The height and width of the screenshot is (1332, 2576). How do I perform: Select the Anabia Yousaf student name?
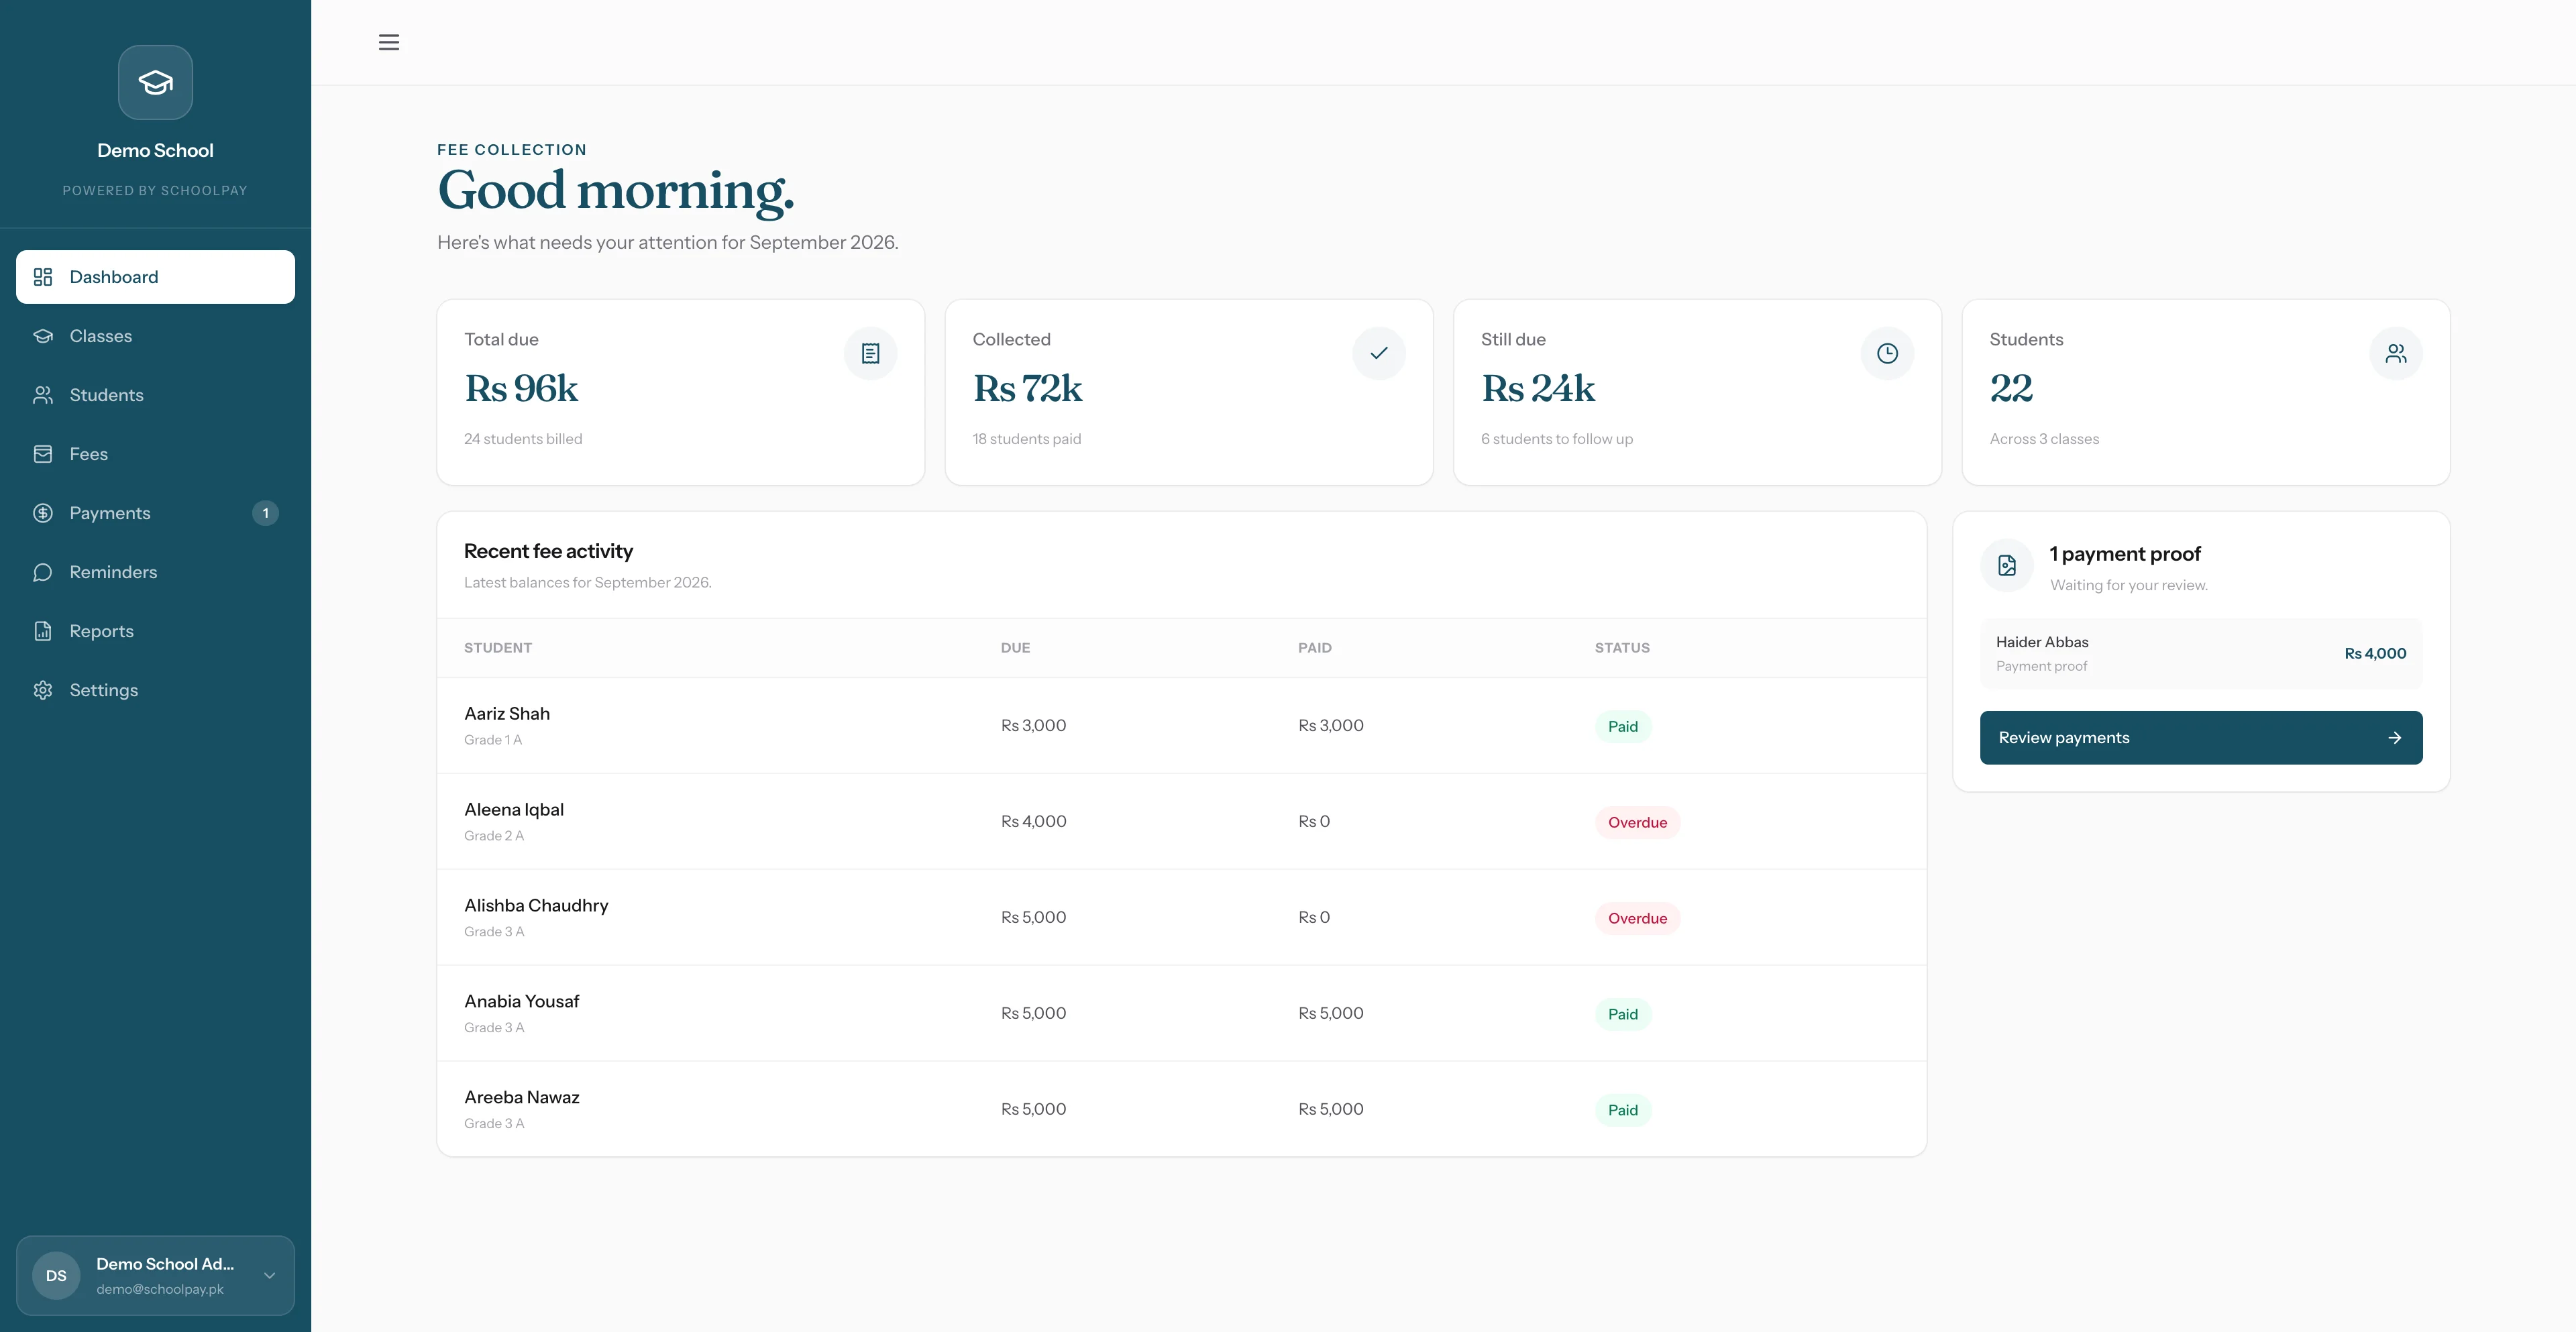point(522,1002)
